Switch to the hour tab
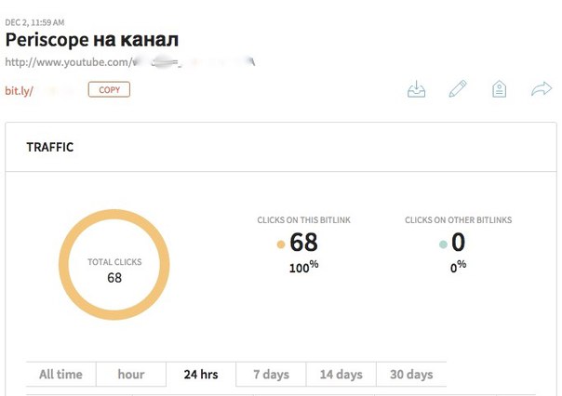Image resolution: width=562 pixels, height=396 pixels. coord(131,375)
